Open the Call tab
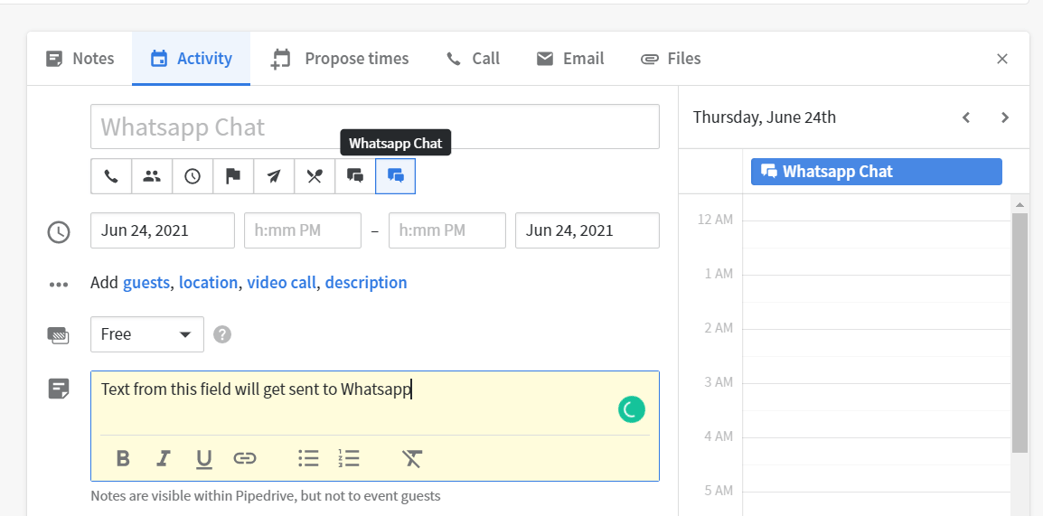This screenshot has height=516, width=1043. [x=473, y=59]
